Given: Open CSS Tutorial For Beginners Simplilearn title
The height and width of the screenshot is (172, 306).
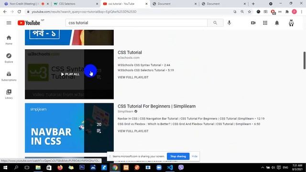Looking at the screenshot, I should pos(156,106).
